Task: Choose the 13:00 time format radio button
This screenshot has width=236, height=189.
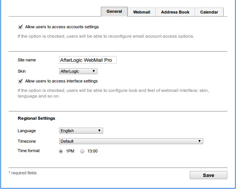Action: coord(82,151)
